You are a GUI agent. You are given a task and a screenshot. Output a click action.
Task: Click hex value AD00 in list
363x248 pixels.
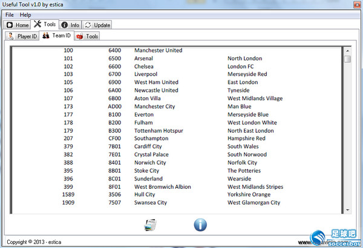(x=114, y=106)
